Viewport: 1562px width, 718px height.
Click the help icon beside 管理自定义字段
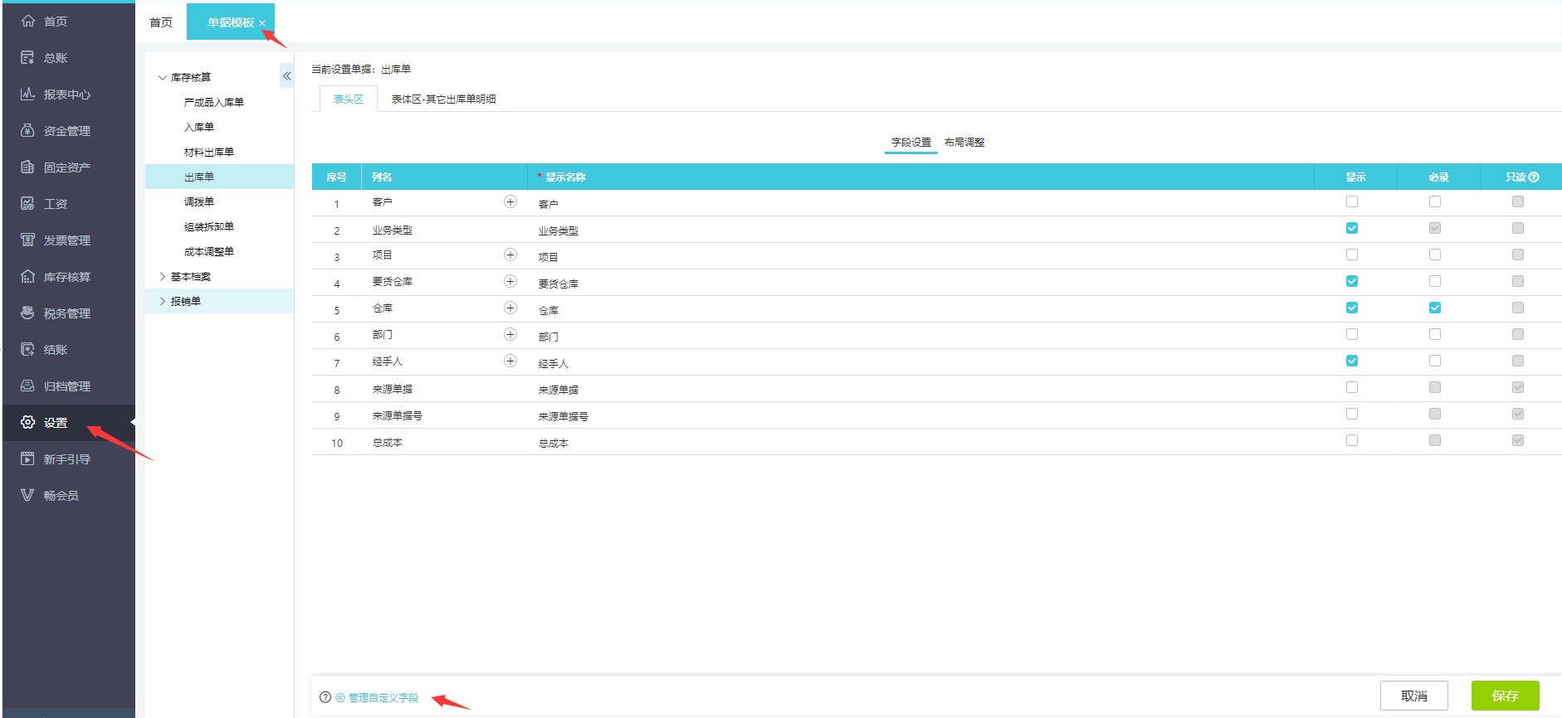point(325,697)
